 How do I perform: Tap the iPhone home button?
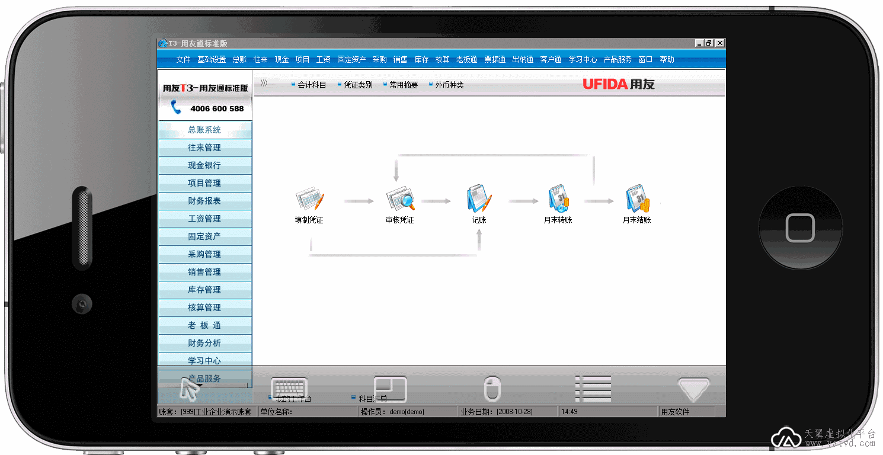coord(800,227)
